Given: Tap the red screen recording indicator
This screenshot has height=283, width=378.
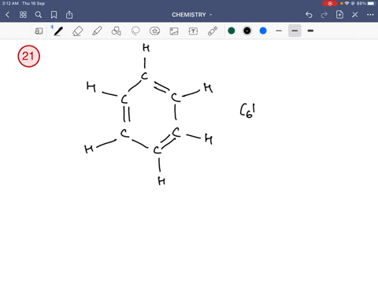Looking at the screenshot, I should tap(330, 3).
